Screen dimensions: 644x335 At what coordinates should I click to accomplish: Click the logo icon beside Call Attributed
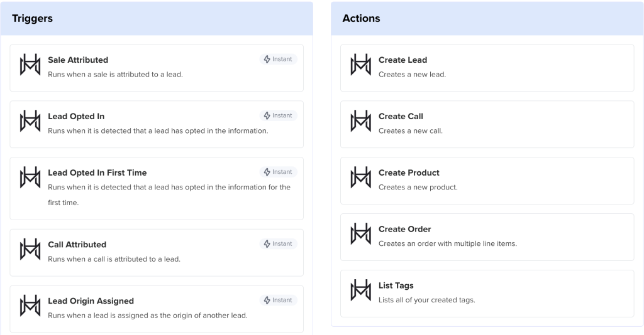coord(30,250)
